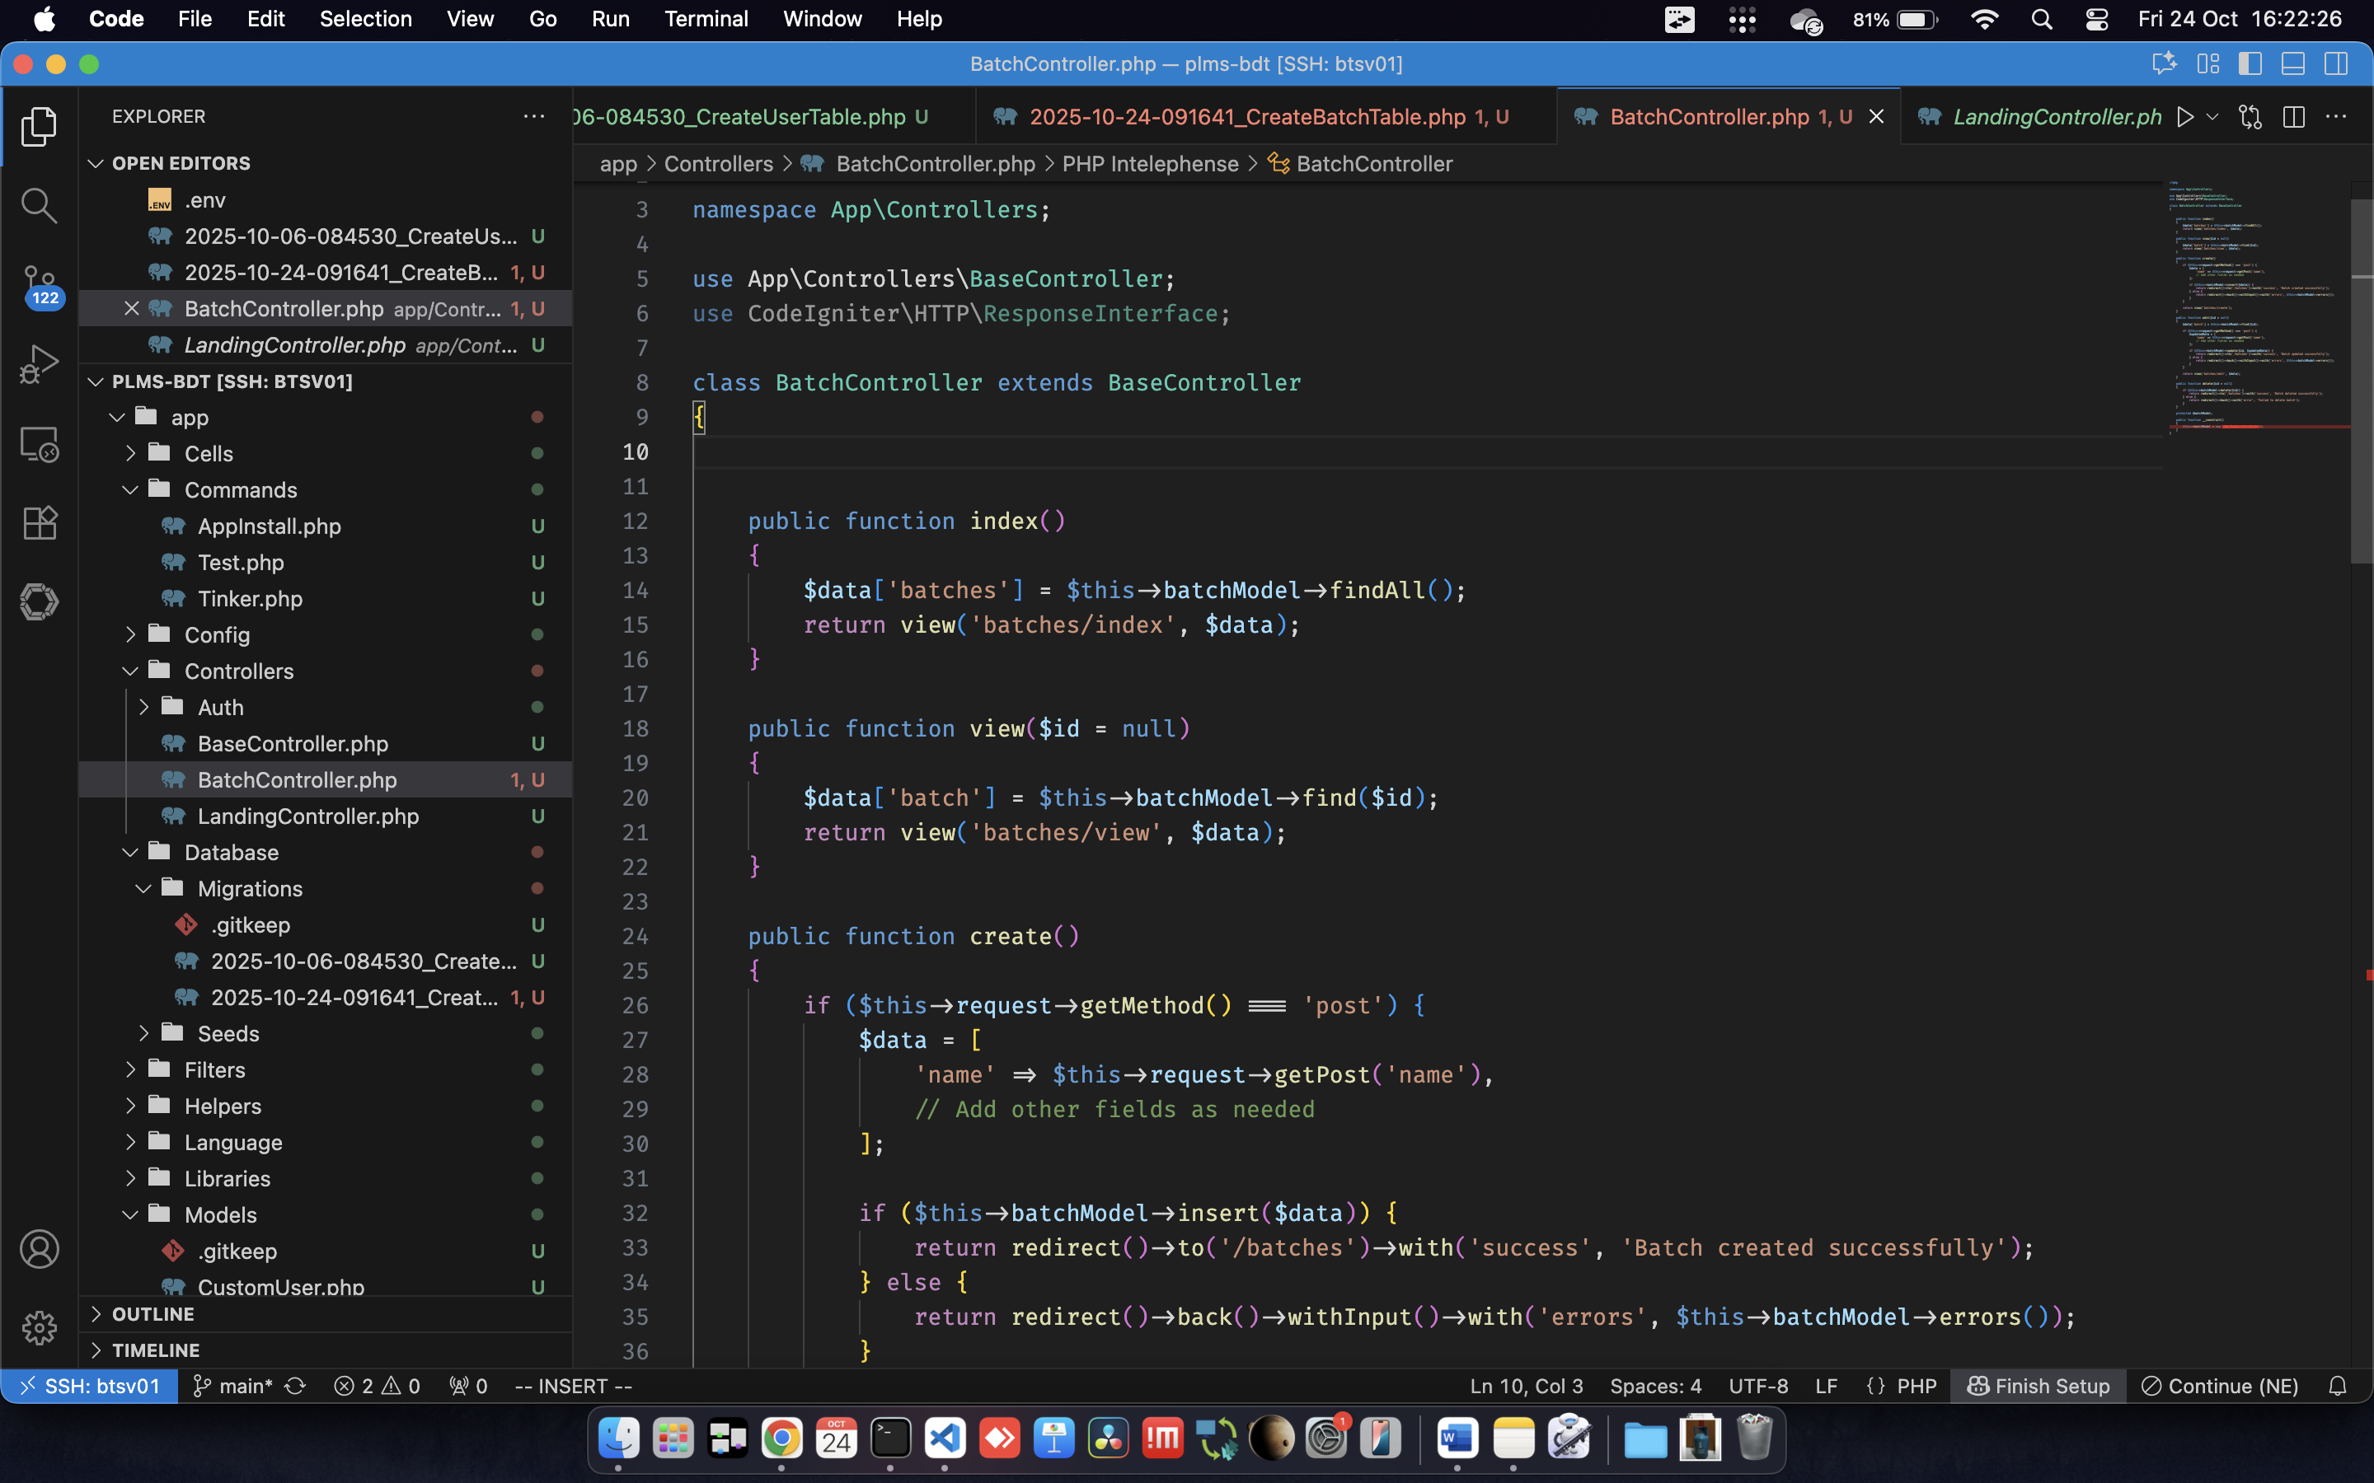
Task: Click the Run PHP file play icon
Action: [2184, 117]
